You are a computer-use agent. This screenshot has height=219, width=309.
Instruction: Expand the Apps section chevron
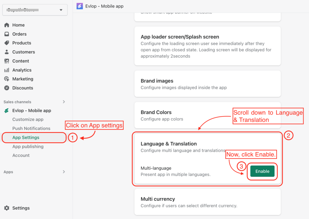[x=64, y=172]
